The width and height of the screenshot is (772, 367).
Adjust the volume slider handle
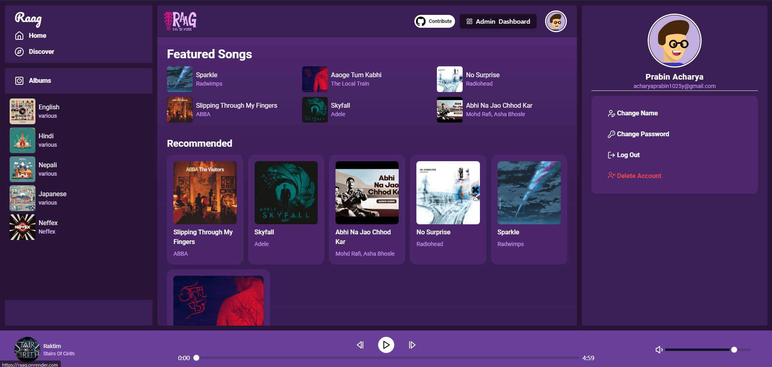tap(734, 350)
